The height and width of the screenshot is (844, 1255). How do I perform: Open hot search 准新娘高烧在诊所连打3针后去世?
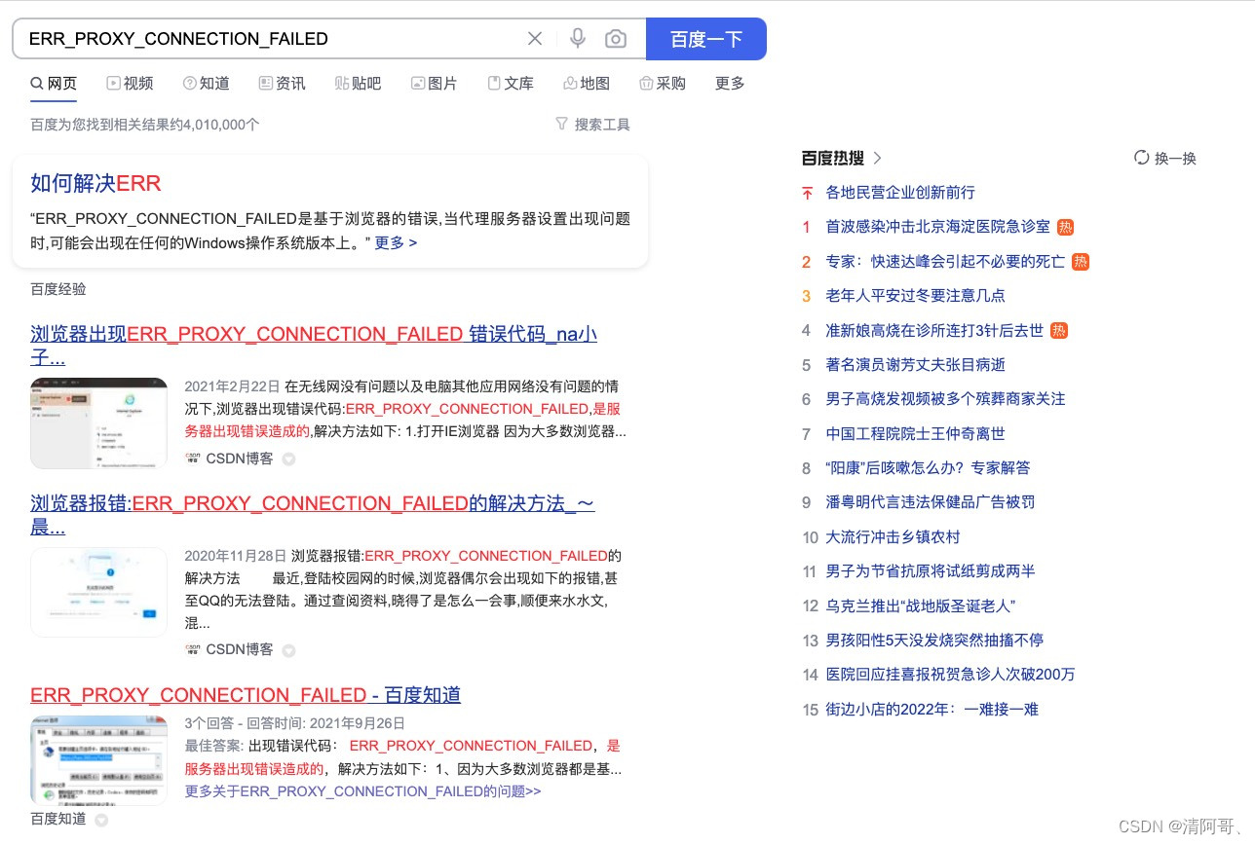[x=934, y=331]
